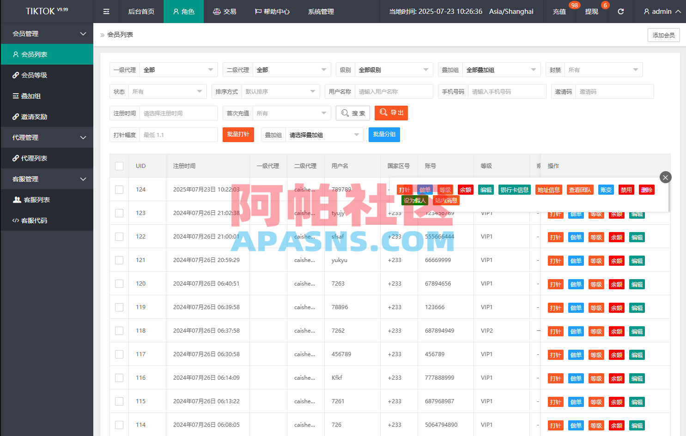The width and height of the screenshot is (686, 436).
Task: Open the admin user menu
Action: pyautogui.click(x=662, y=12)
